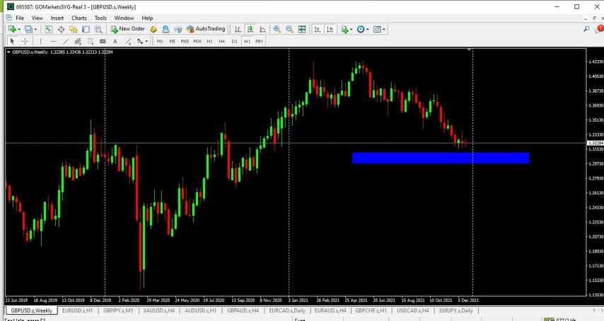Open the Window menu
604x321 pixels.
coord(124,18)
